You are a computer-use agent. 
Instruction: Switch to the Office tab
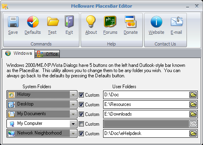coord(47,54)
